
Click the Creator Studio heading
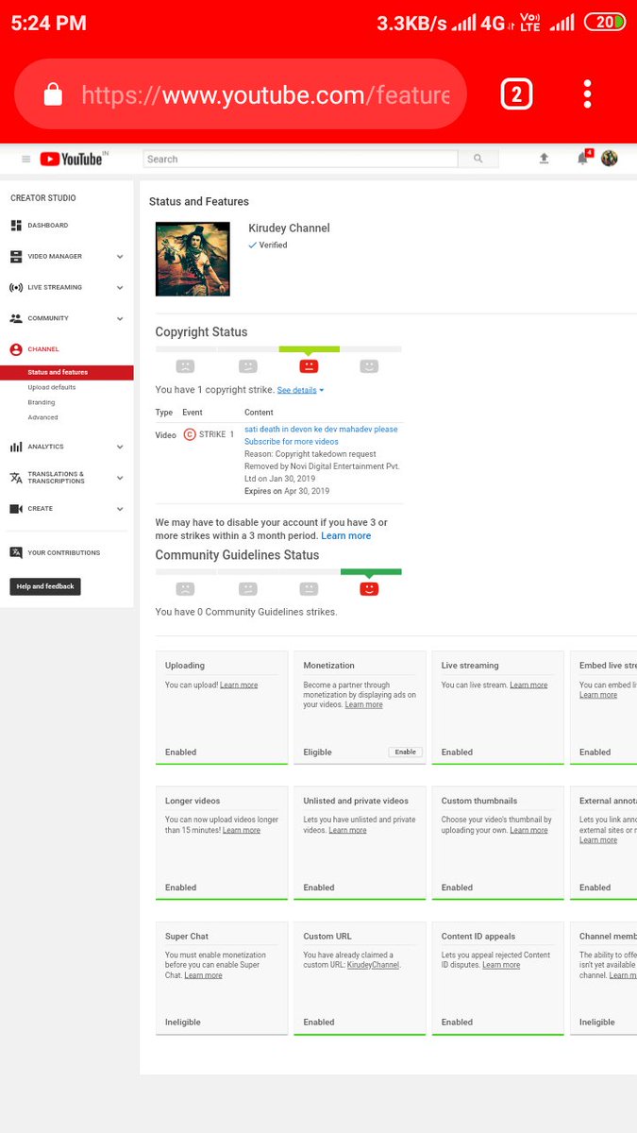pyautogui.click(x=43, y=198)
